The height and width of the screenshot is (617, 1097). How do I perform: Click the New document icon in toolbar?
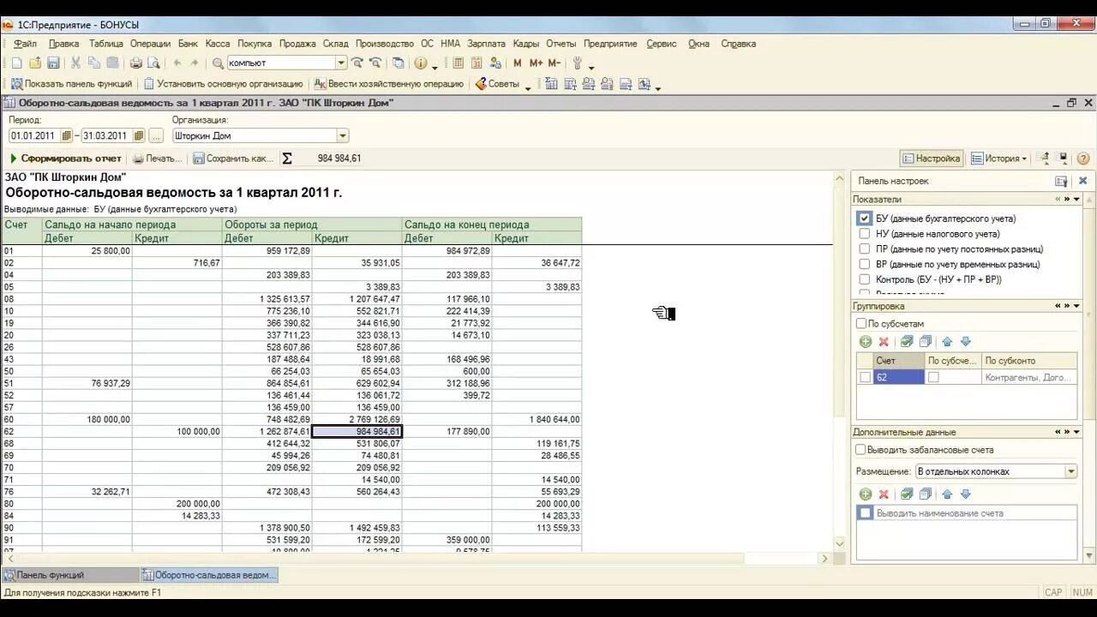tap(16, 63)
